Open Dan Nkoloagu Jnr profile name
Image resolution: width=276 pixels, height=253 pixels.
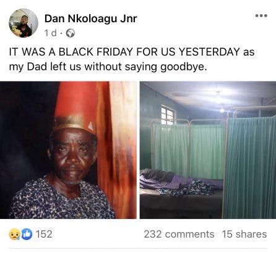pyautogui.click(x=90, y=19)
